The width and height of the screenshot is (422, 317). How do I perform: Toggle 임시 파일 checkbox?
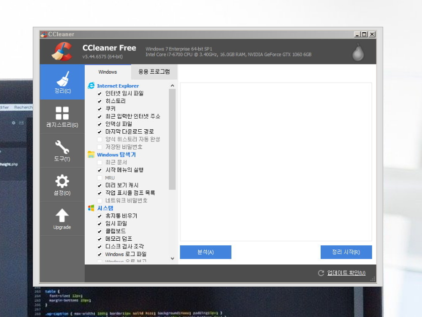coord(100,224)
